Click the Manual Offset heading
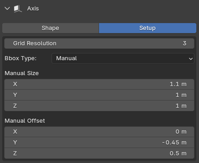The image size is (199, 163). coord(25,121)
